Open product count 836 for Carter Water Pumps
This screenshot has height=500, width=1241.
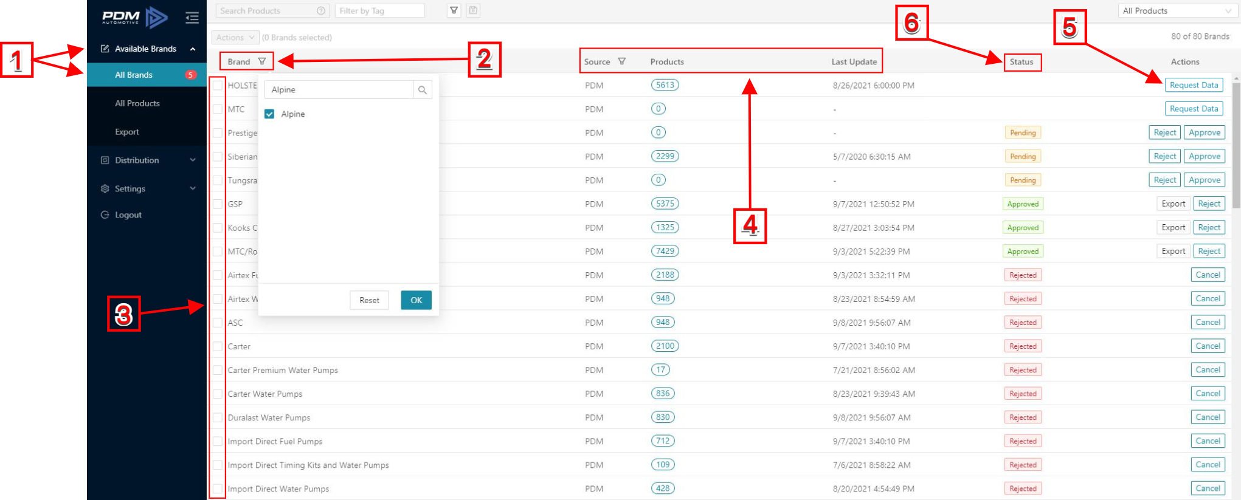pyautogui.click(x=663, y=393)
